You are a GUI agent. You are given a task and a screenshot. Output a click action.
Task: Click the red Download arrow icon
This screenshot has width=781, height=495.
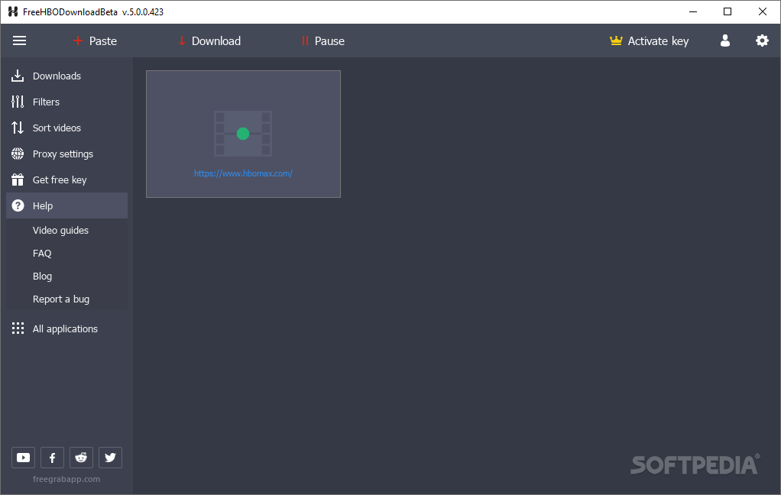(182, 40)
